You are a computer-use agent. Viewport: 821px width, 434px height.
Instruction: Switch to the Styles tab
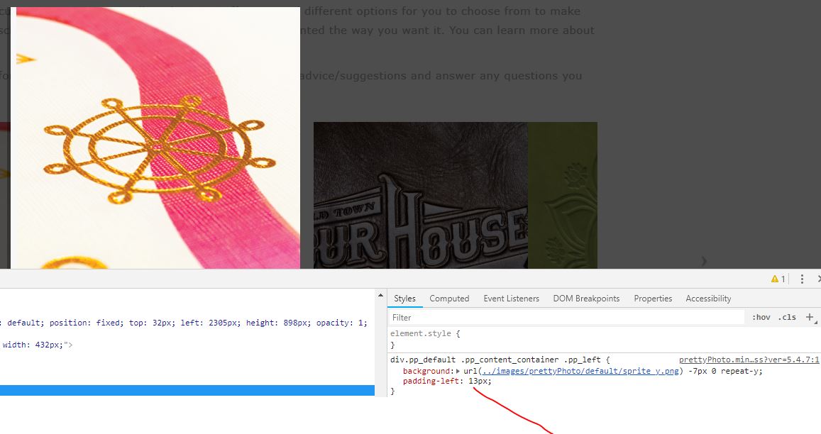(x=404, y=299)
